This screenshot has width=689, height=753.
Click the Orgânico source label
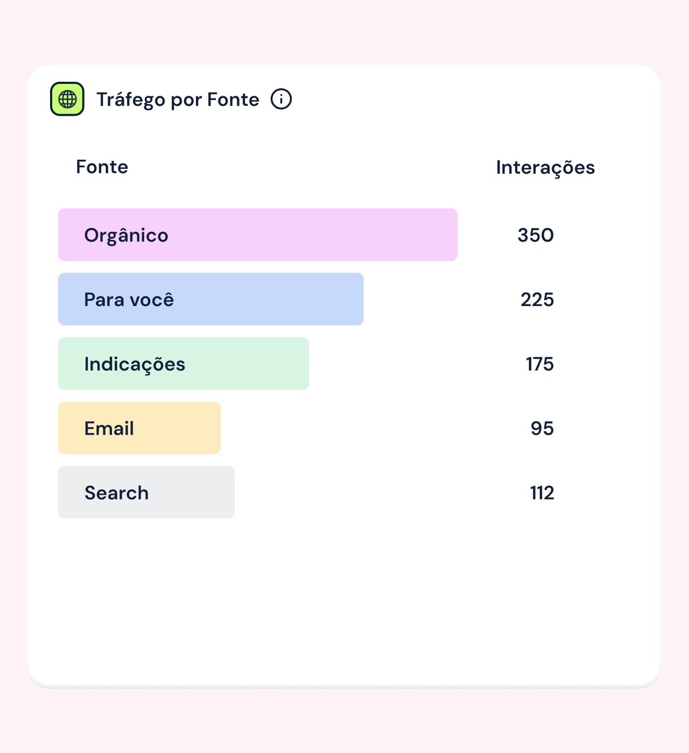[x=126, y=236]
